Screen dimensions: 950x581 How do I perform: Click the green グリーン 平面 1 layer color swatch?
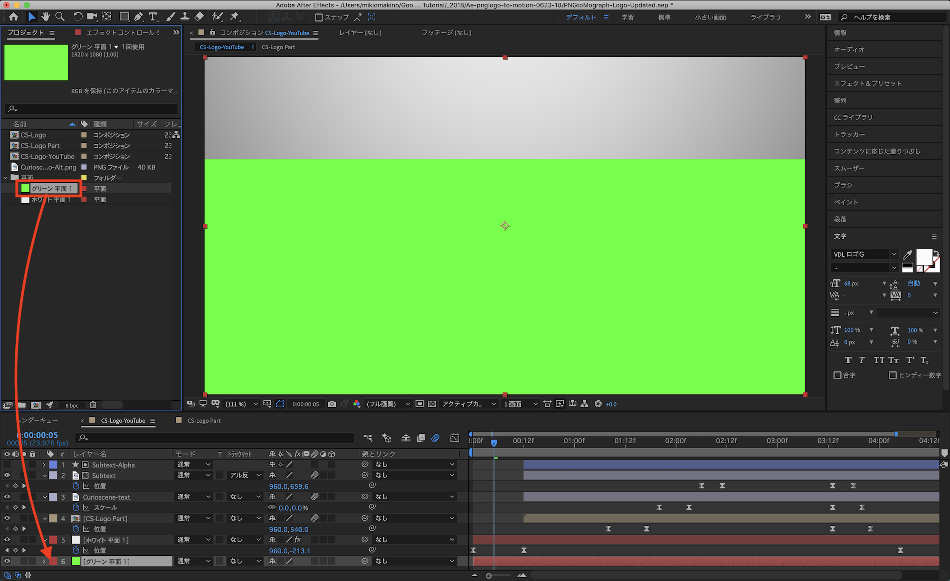[x=76, y=562]
